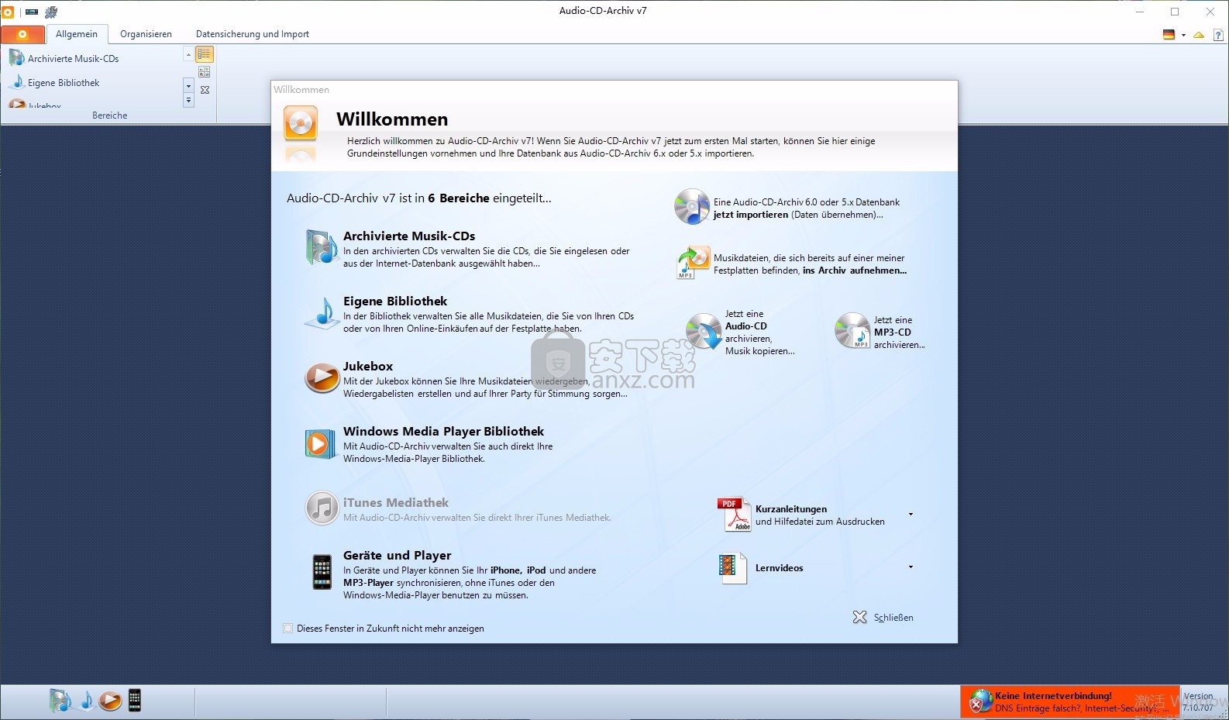Switch to the Allgemein tab
Image resolution: width=1229 pixels, height=720 pixels.
(77, 34)
